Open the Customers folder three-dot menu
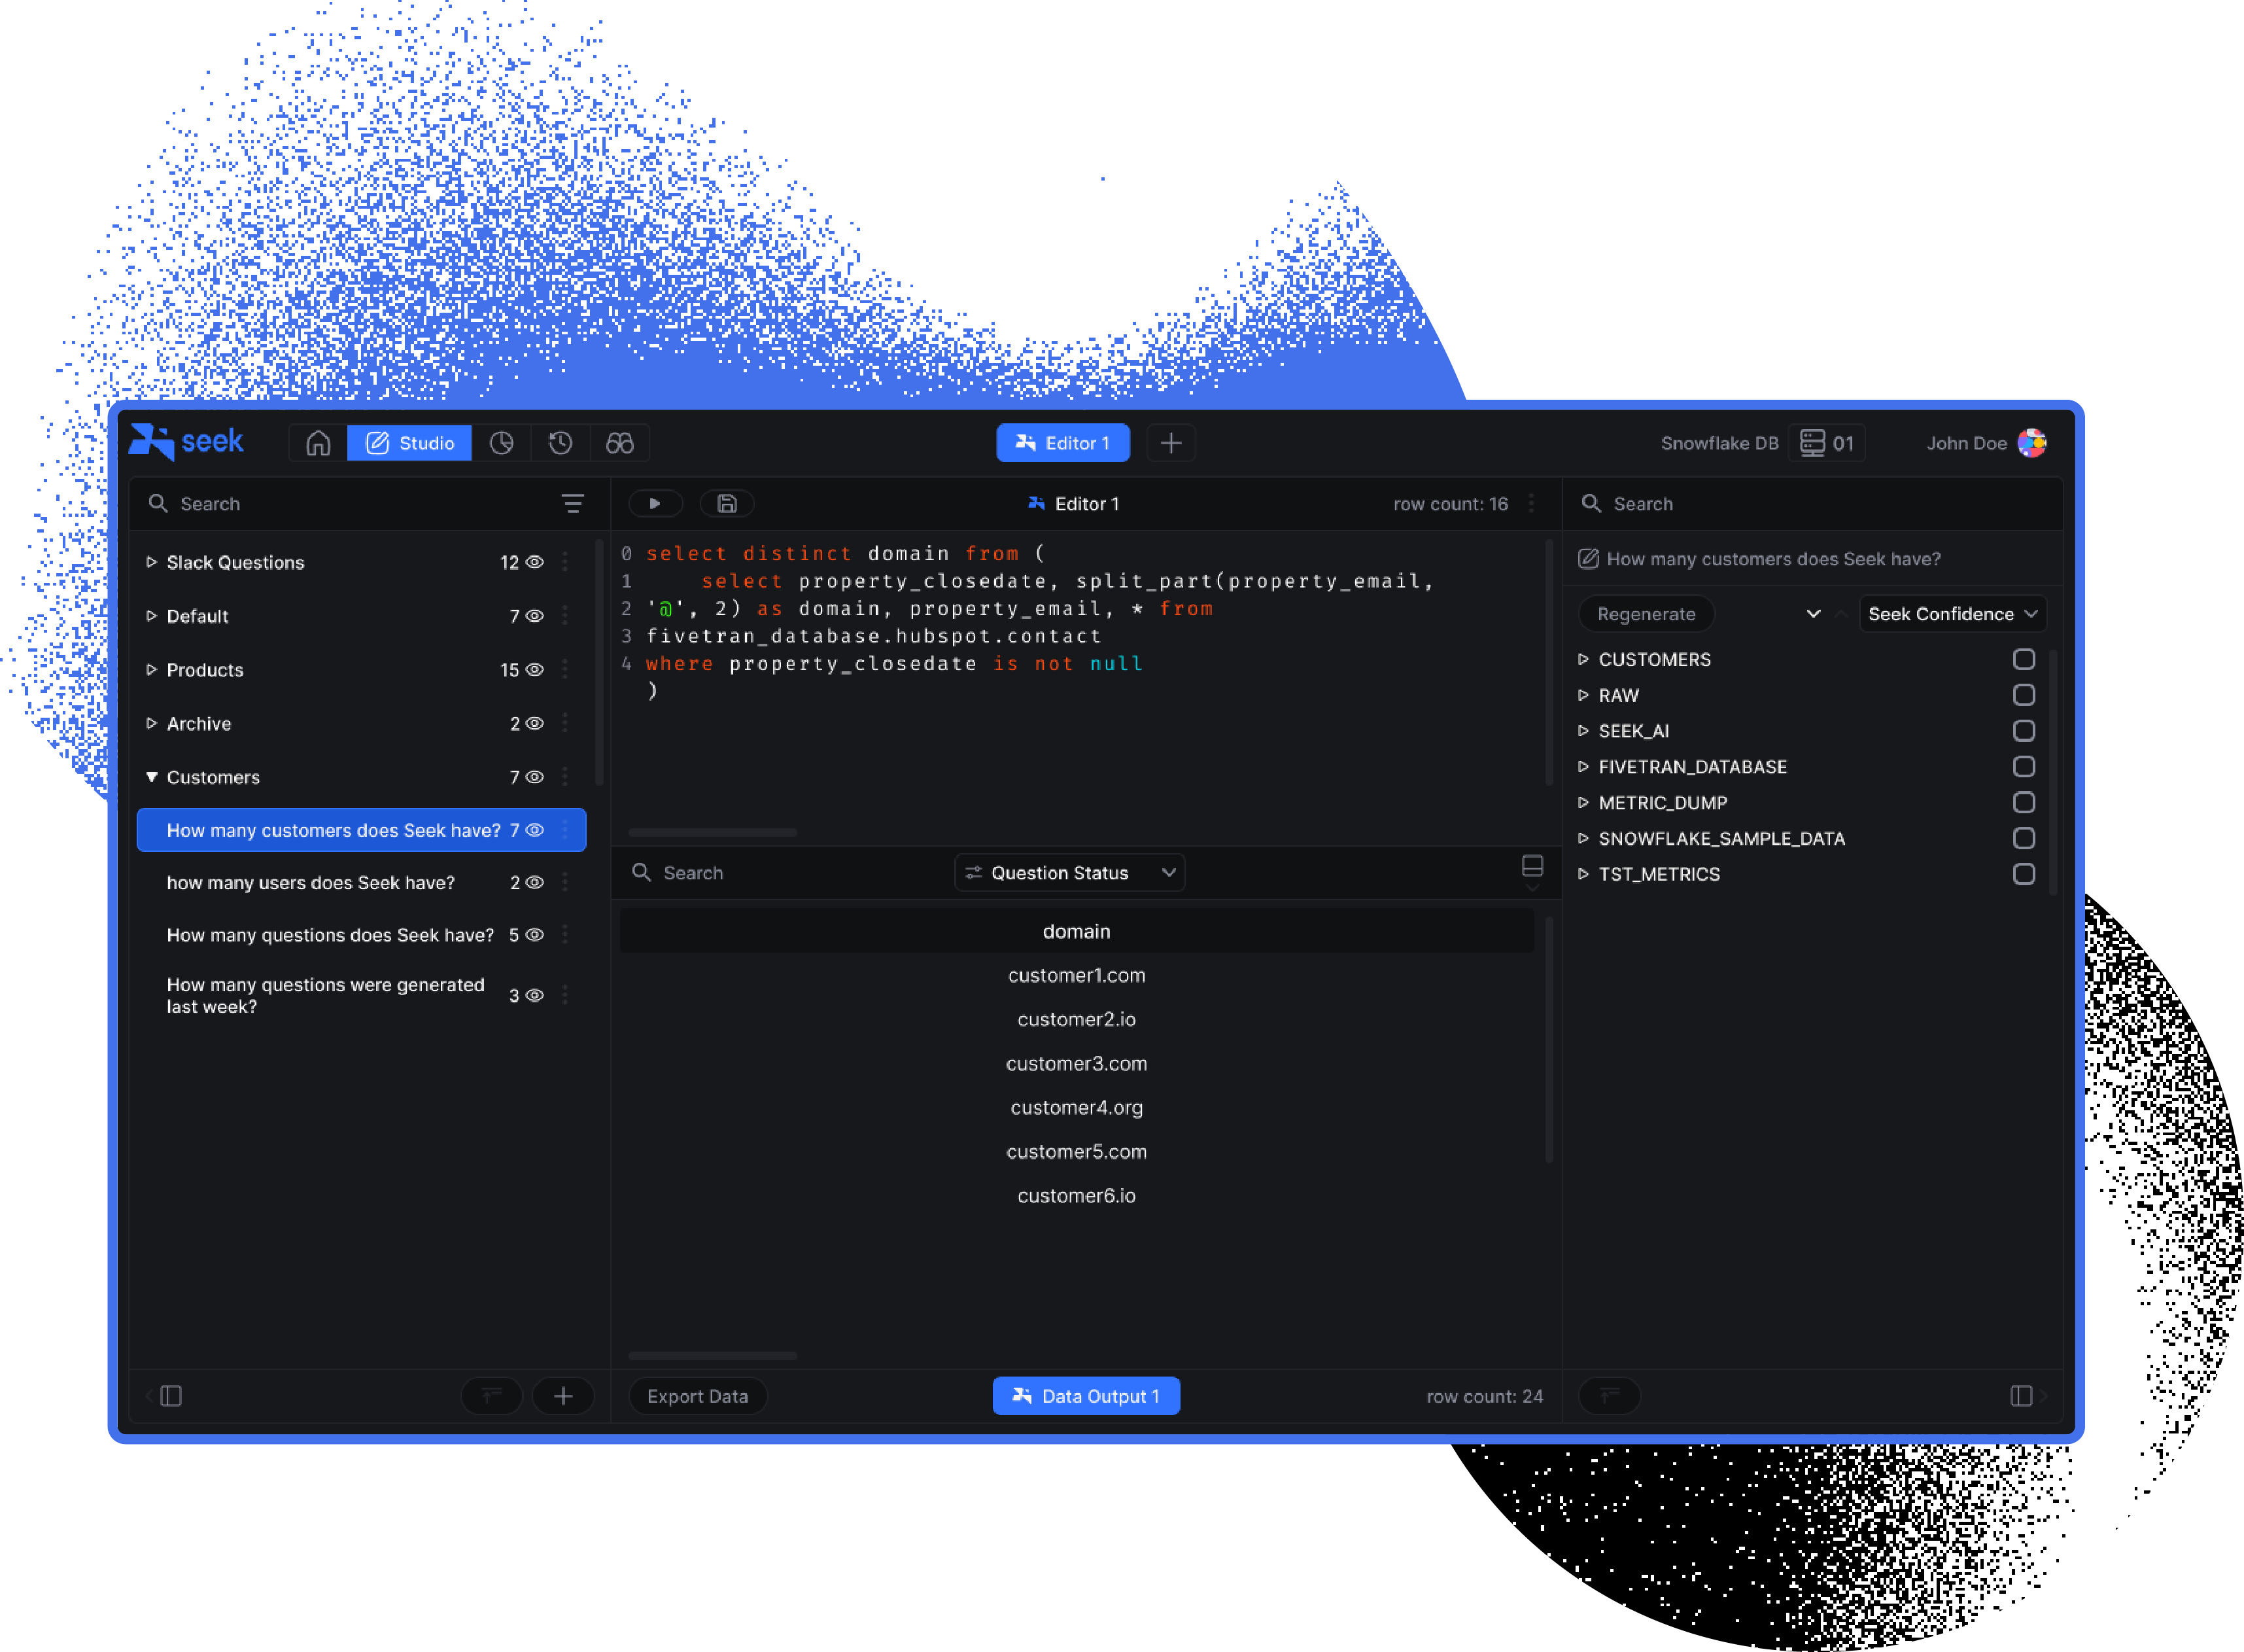This screenshot has width=2244, height=1652. pos(564,777)
